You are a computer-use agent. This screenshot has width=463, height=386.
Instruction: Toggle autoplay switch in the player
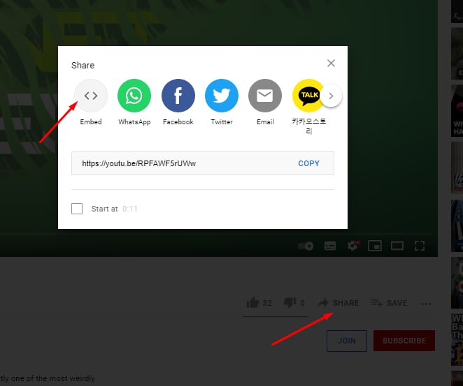point(306,246)
